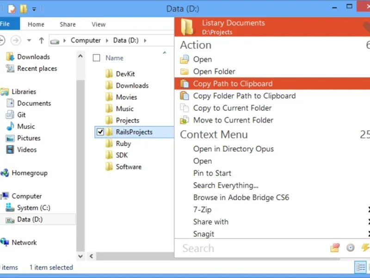Open the quick access toolbar dropdown
The image size is (370, 278).
tap(34, 9)
